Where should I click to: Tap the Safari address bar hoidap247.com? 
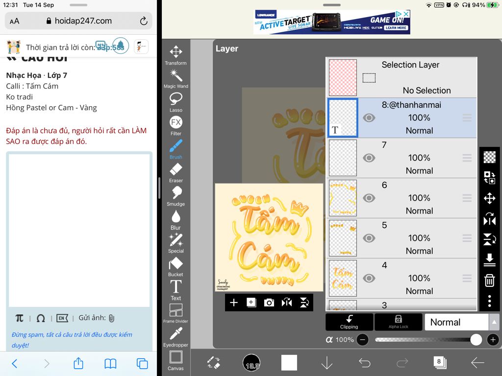click(x=79, y=21)
